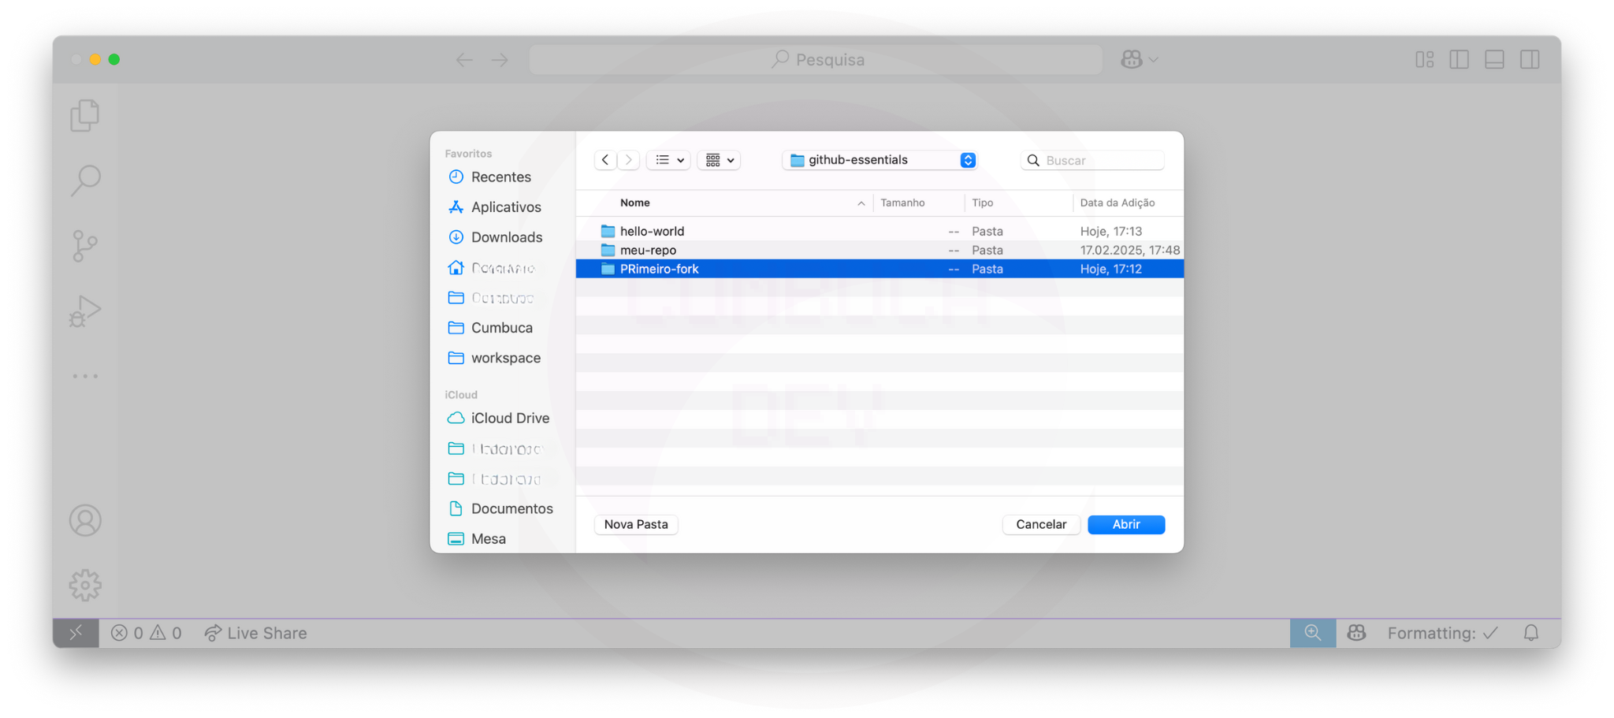This screenshot has height=718, width=1614.
Task: Open the Manage gear icon
Action: [85, 586]
